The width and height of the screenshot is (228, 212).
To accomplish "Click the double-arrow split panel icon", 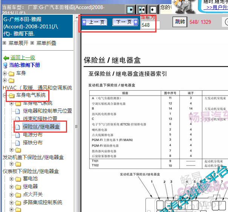I will point(141,10).
